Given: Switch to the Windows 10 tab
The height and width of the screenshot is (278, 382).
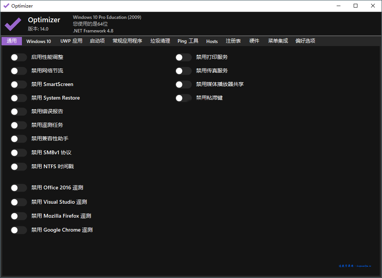Looking at the screenshot, I should pos(39,41).
